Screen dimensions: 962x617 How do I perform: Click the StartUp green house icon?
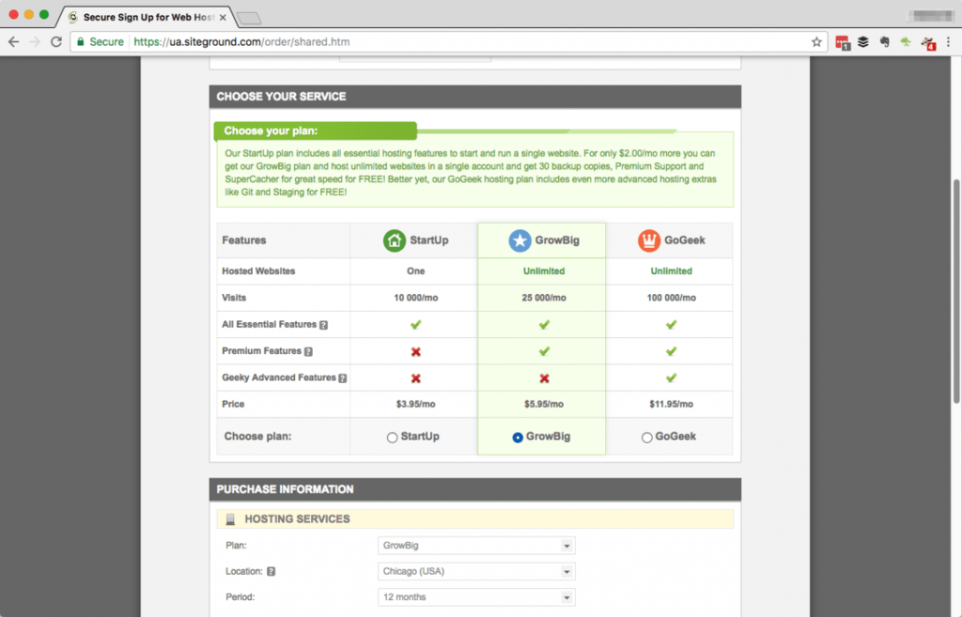[395, 240]
